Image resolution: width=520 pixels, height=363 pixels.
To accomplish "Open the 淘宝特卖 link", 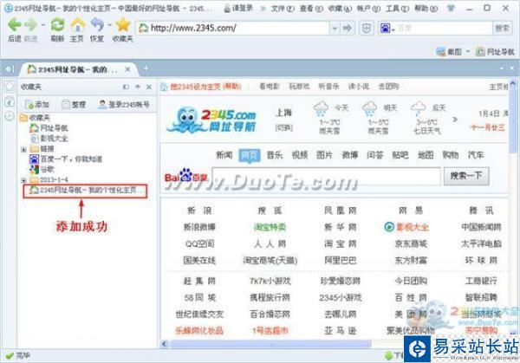I will [270, 227].
